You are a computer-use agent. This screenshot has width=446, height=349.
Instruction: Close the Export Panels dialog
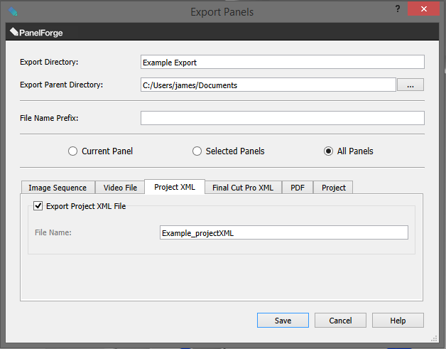425,9
